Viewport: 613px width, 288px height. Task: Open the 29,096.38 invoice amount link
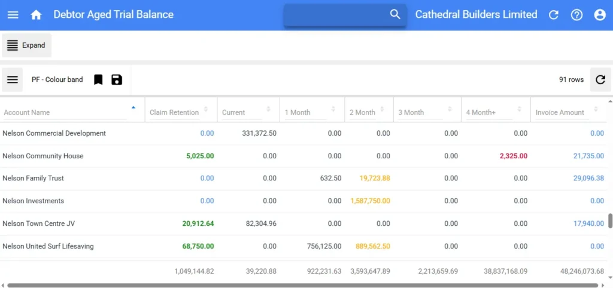(589, 178)
